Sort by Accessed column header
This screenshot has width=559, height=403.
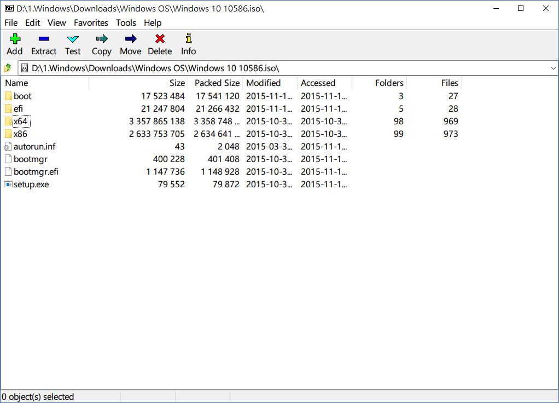[325, 83]
